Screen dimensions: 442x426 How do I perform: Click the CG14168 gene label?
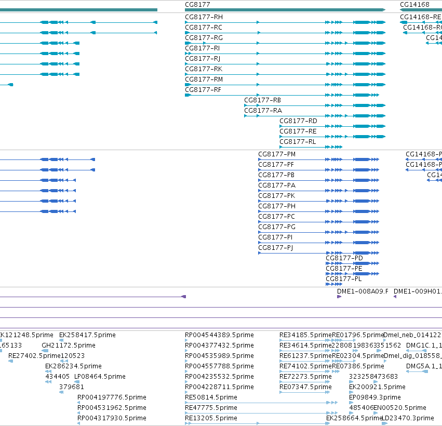click(414, 5)
